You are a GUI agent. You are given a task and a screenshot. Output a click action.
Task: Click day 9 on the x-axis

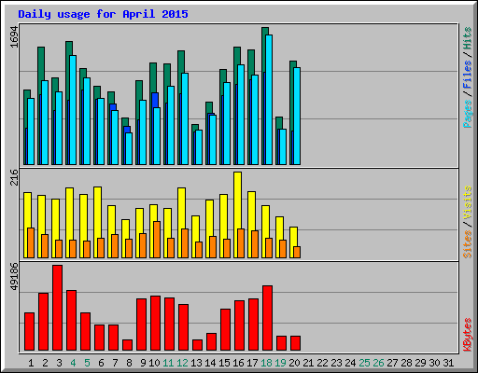point(143,363)
